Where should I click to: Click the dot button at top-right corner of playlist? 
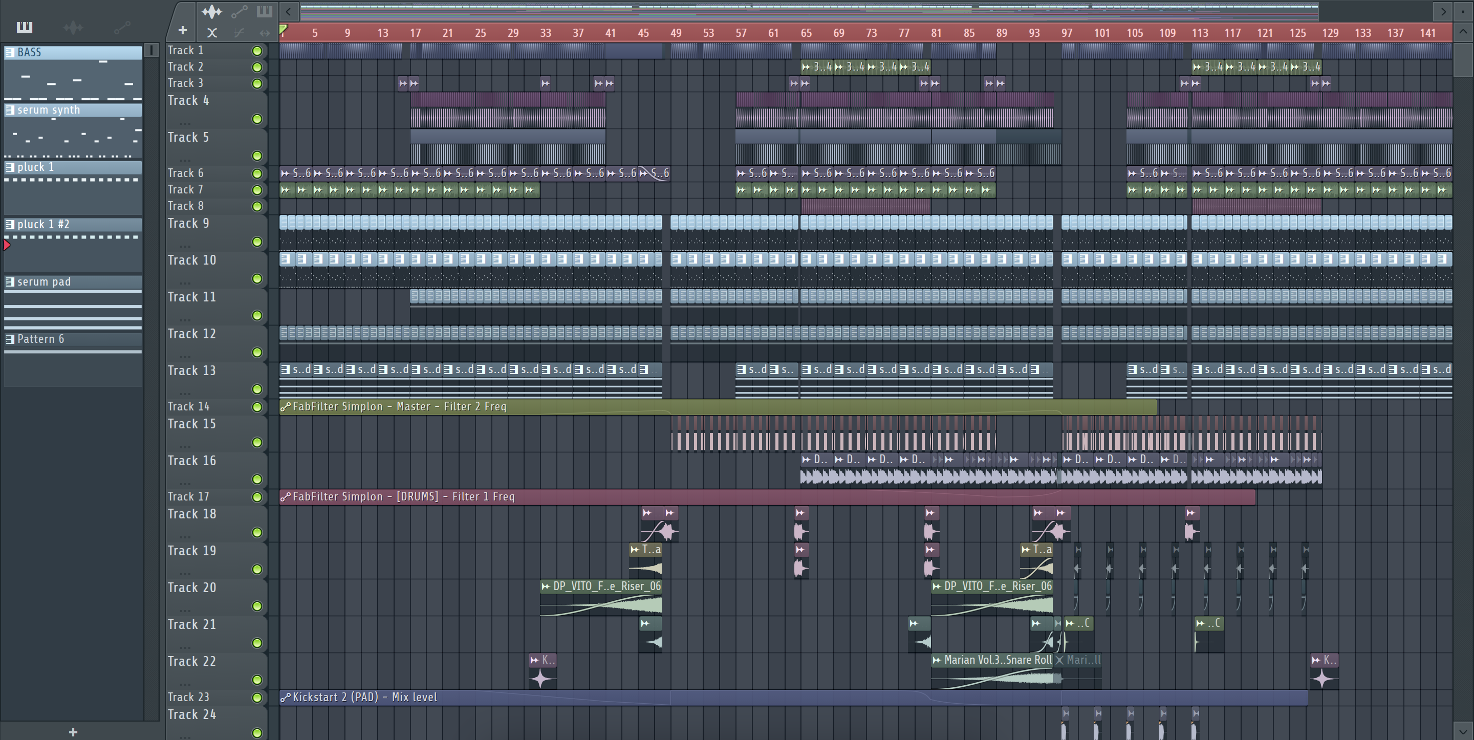tap(1463, 11)
